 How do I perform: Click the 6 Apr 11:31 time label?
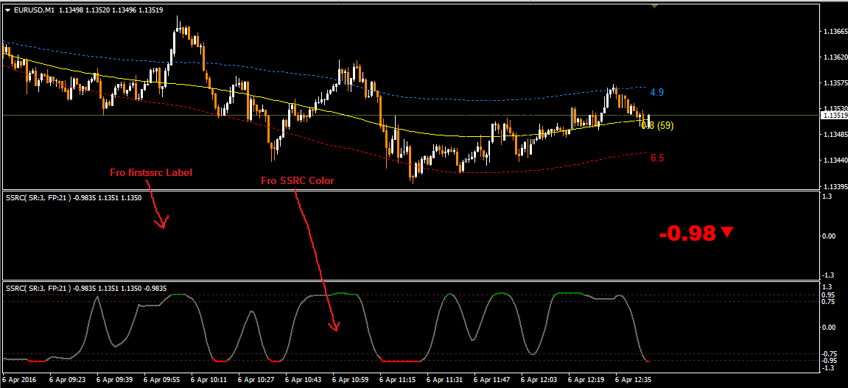[444, 380]
